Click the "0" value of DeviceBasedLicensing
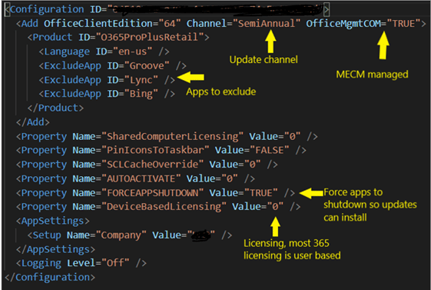Screen dimensions: 431x290 [x=275, y=207]
